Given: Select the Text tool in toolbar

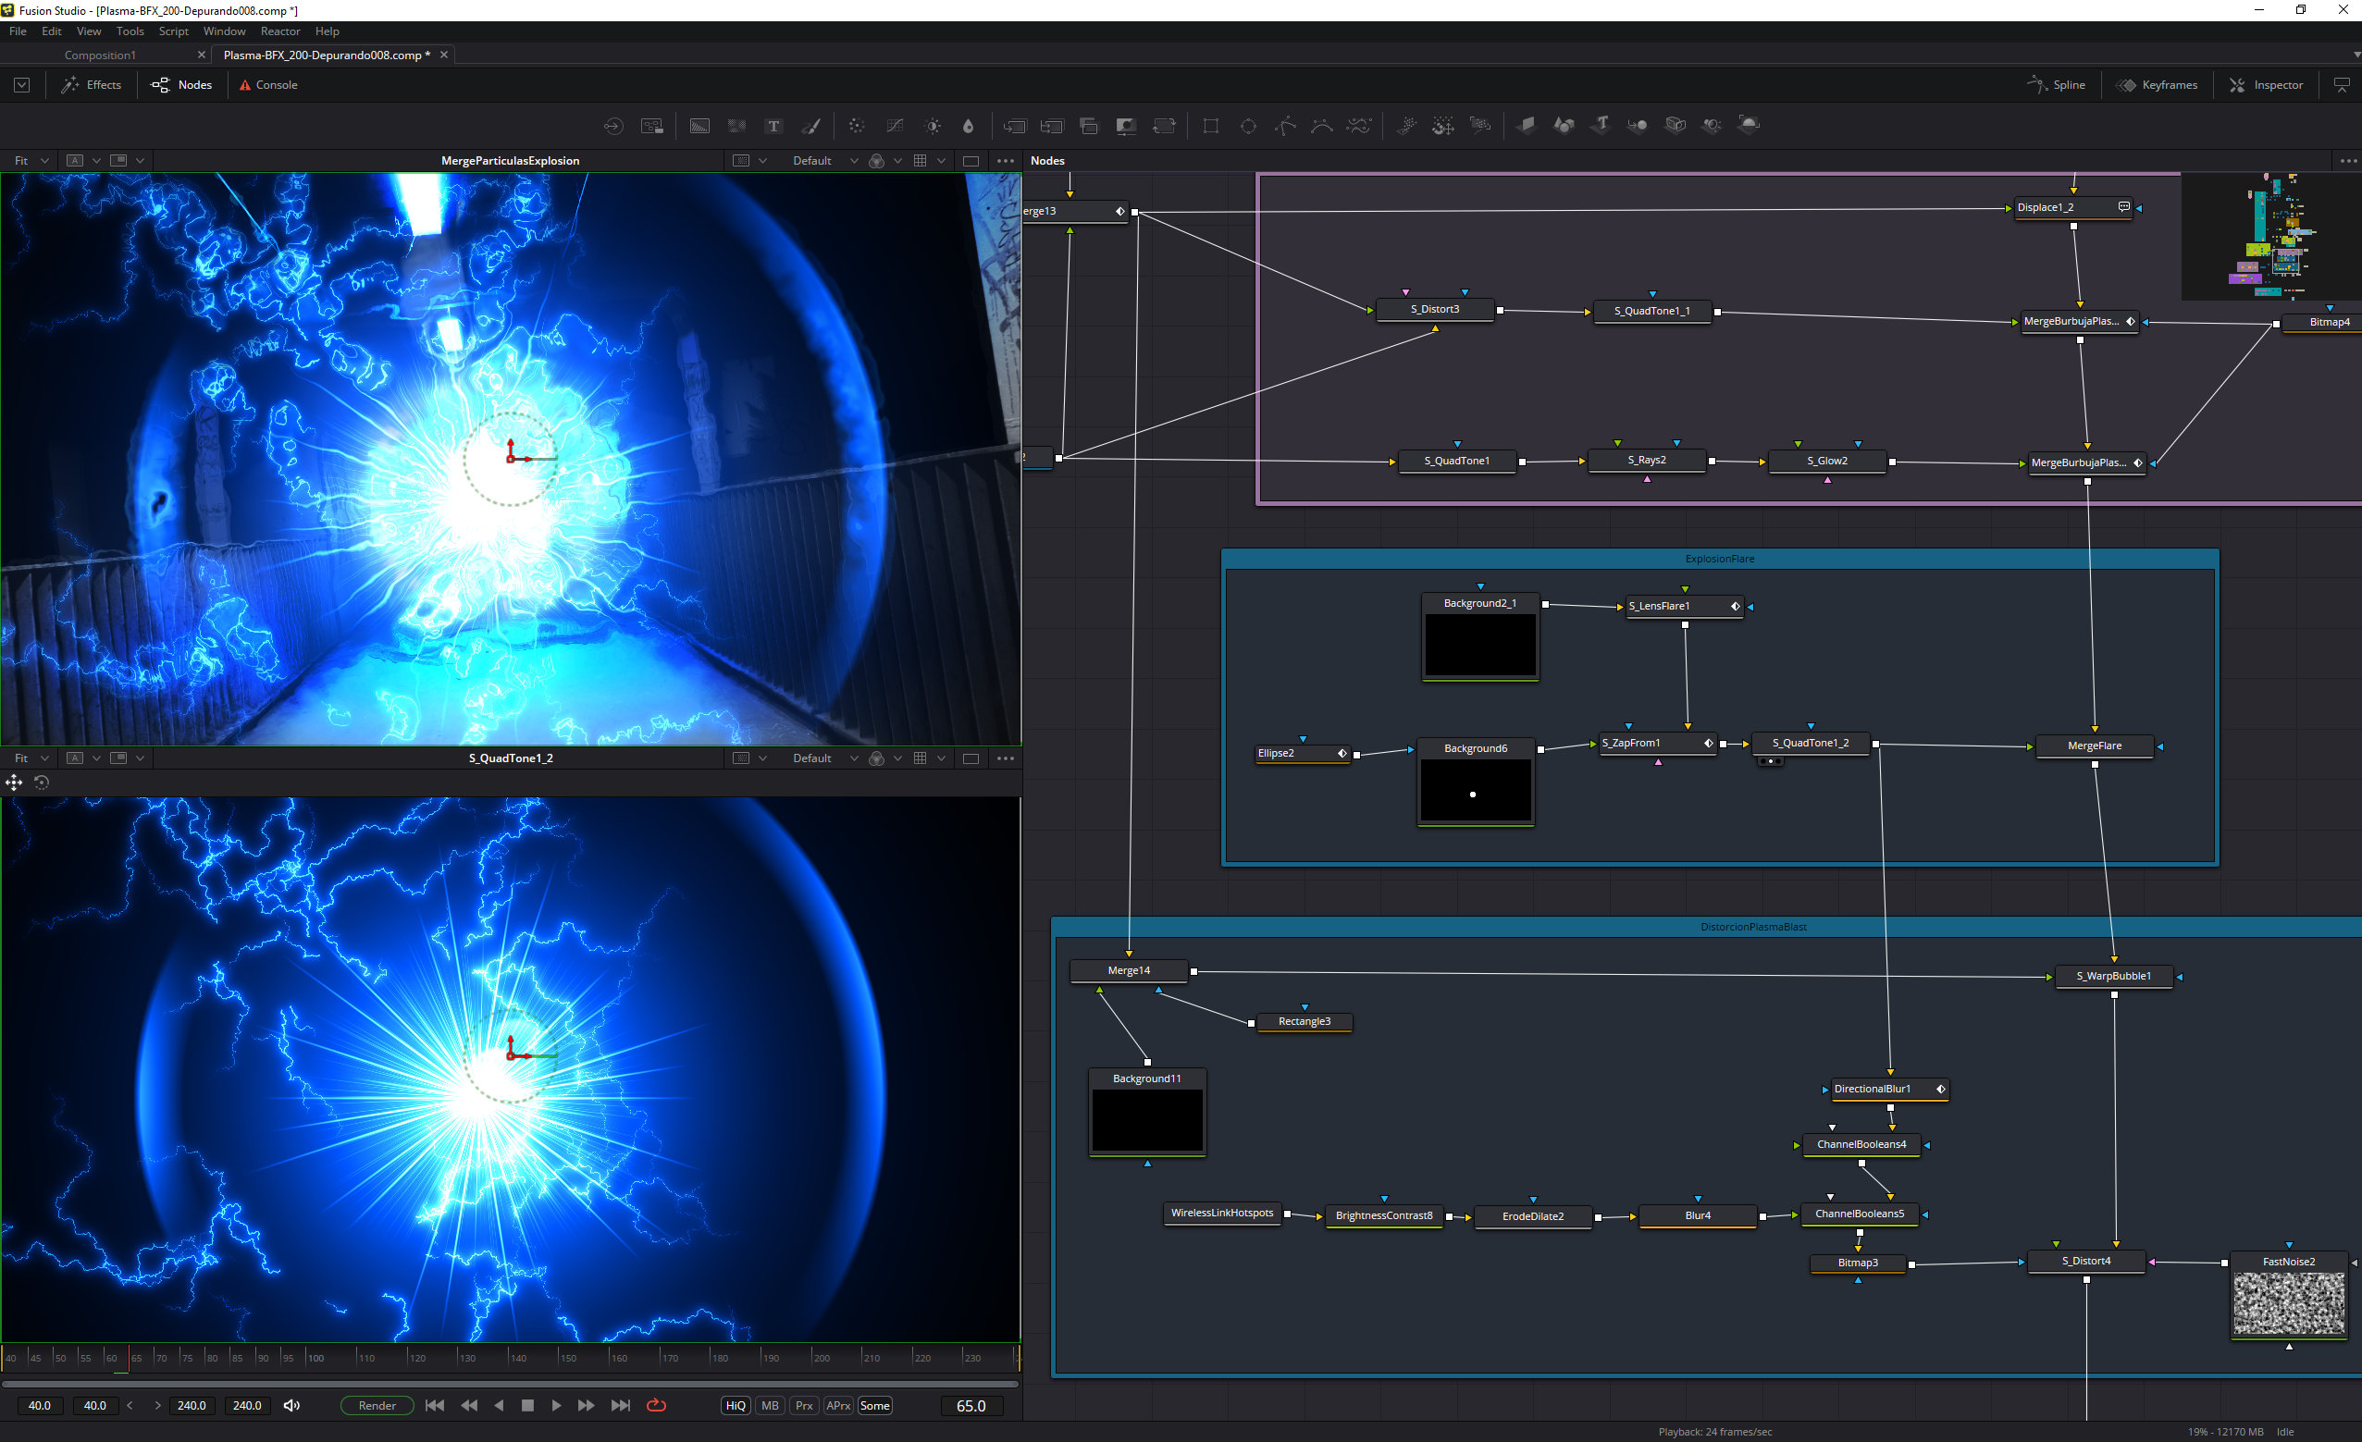Looking at the screenshot, I should pos(773,126).
